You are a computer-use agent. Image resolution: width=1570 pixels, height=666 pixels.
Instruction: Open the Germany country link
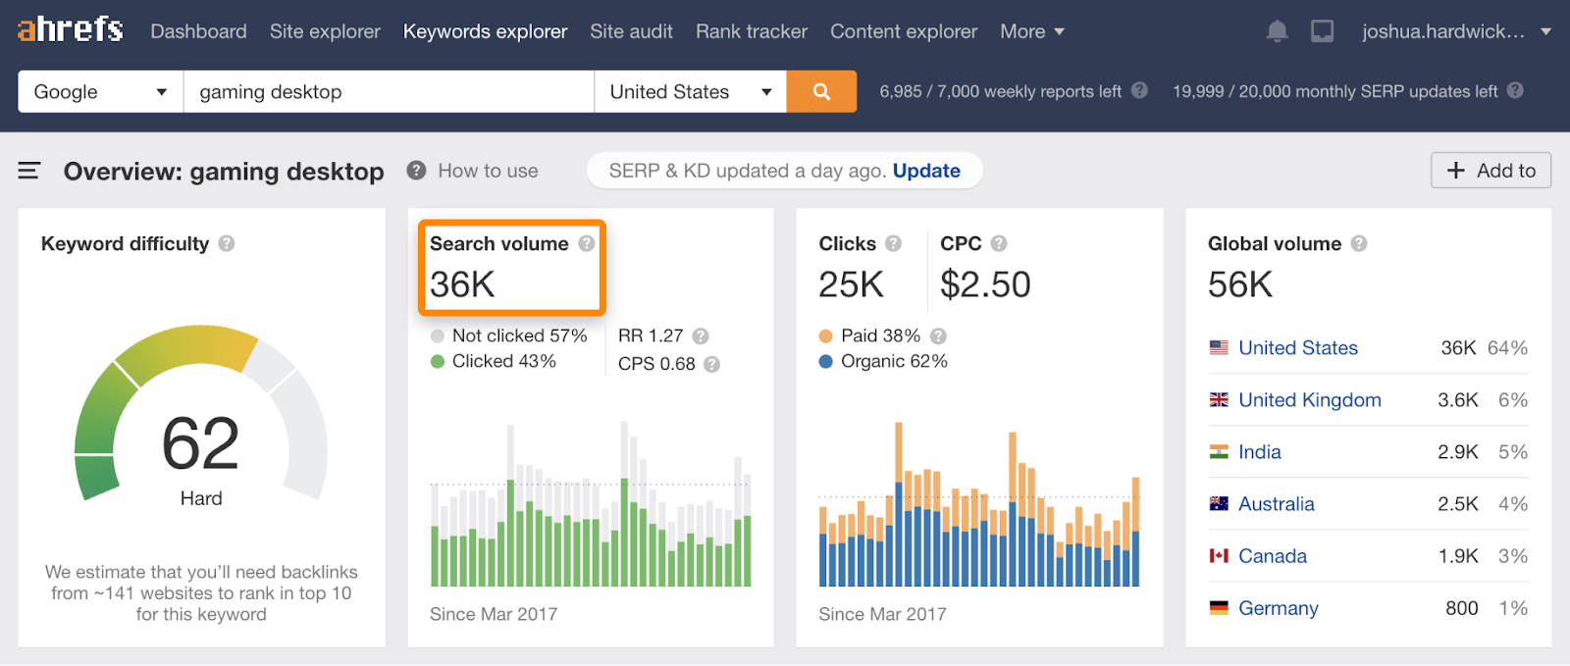[1279, 607]
